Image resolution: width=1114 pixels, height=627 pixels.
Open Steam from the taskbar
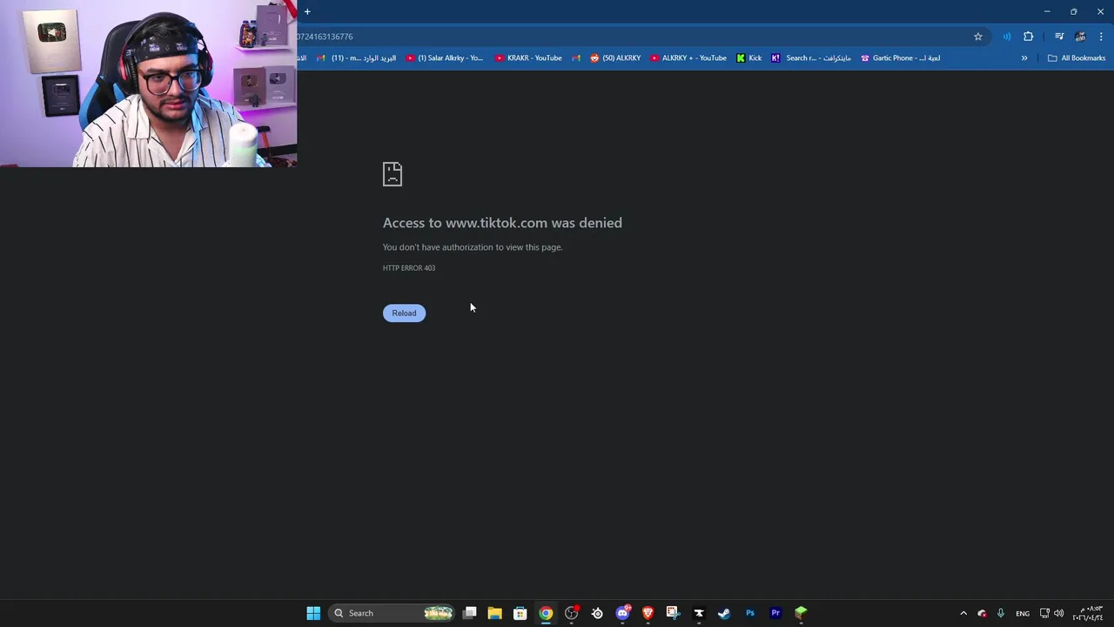724,613
